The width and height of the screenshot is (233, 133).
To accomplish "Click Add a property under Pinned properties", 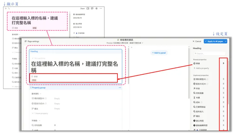I will [201, 68].
